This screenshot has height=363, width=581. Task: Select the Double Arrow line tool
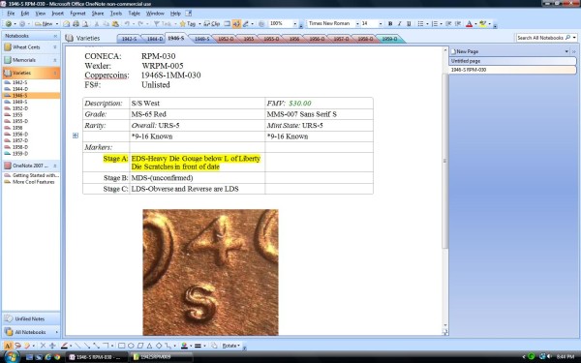[x=96, y=346]
